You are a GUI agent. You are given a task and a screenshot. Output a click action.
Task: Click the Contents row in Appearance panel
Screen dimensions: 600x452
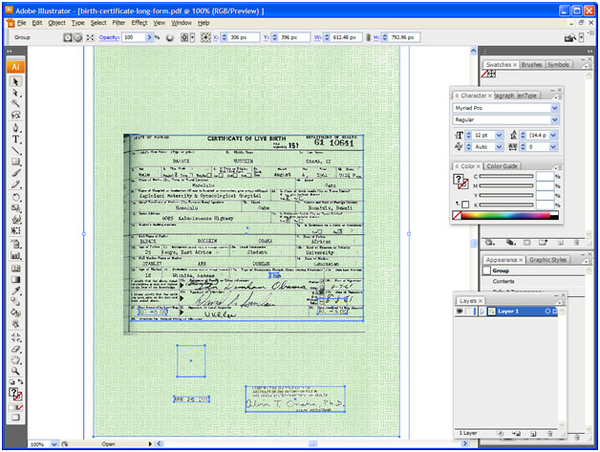[504, 282]
